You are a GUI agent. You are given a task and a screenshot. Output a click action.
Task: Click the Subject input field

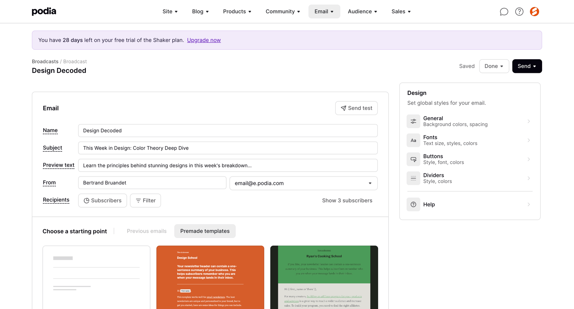(228, 148)
